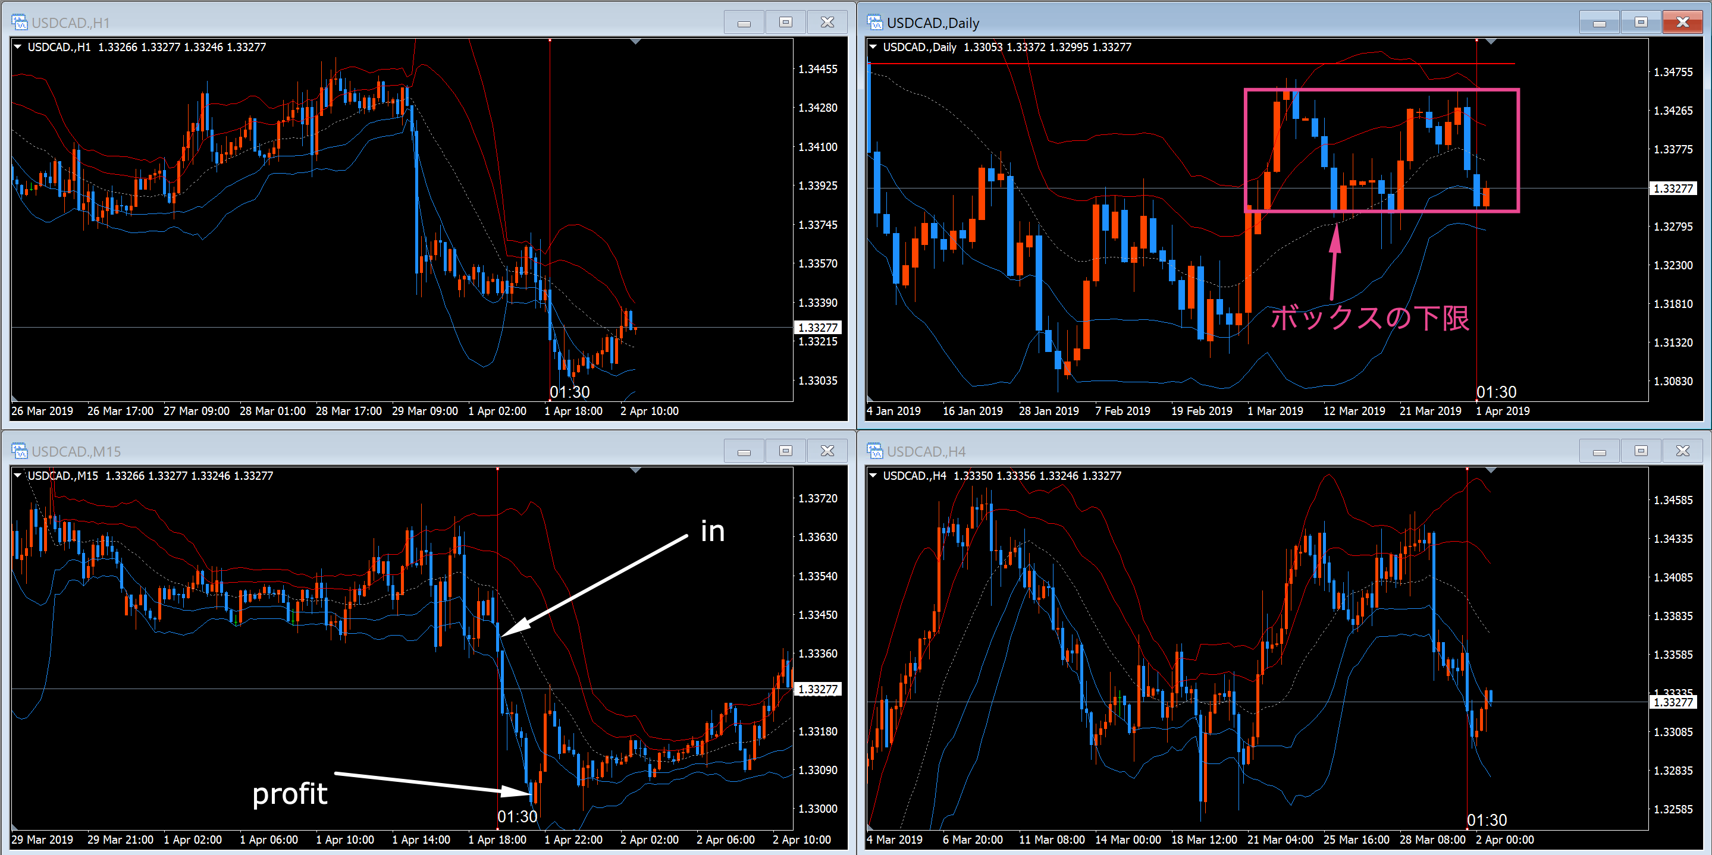Click the chart shift triangle marker on Daily chart
This screenshot has width=1712, height=855.
pyautogui.click(x=1491, y=42)
